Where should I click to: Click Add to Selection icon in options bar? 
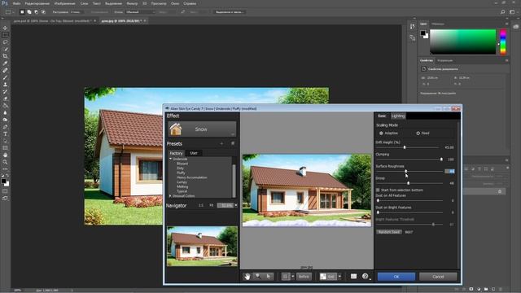pyautogui.click(x=29, y=12)
